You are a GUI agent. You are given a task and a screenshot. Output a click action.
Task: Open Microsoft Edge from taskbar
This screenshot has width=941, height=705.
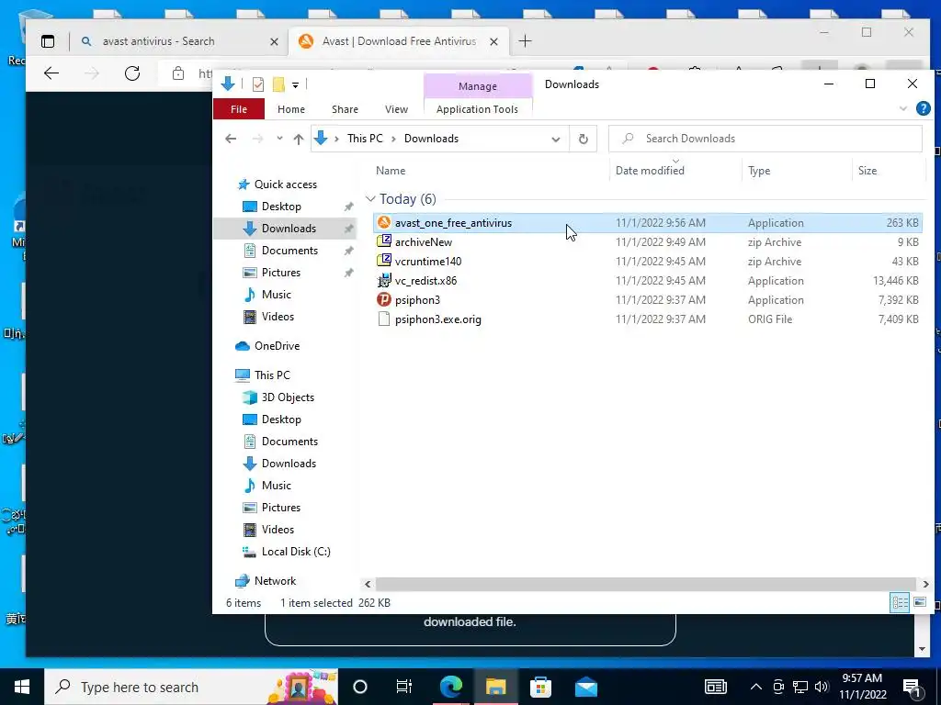point(451,687)
